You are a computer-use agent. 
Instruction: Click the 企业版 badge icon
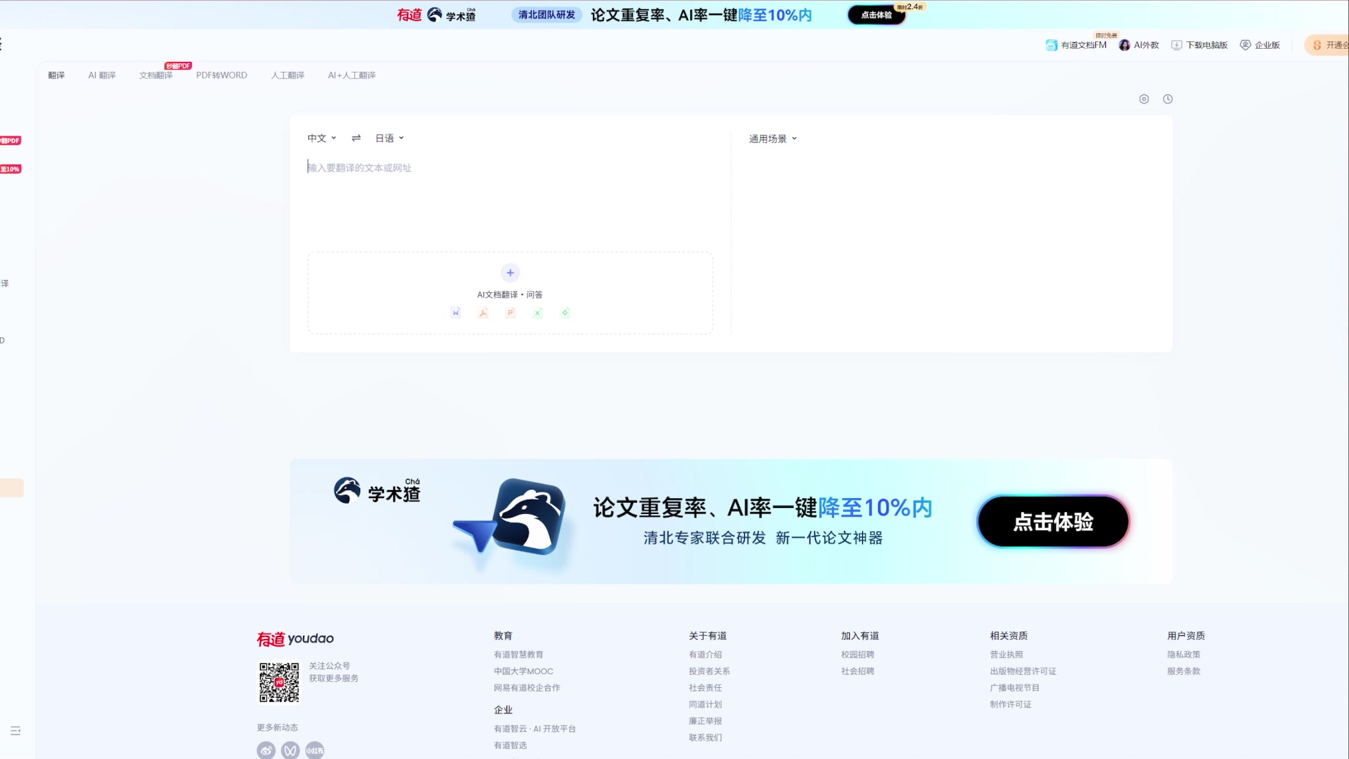1246,45
